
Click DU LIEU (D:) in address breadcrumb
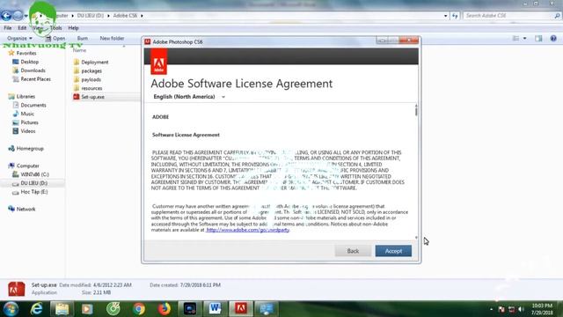point(90,16)
